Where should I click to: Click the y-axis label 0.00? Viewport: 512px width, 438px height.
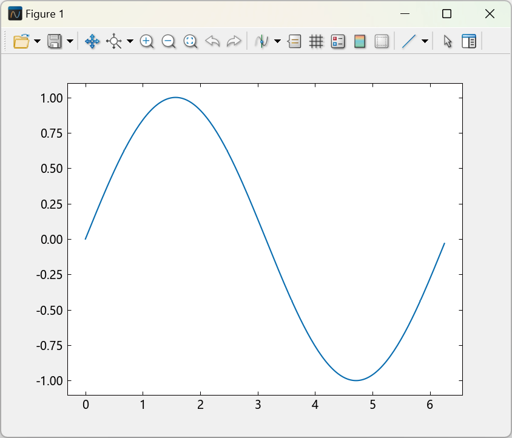click(x=52, y=240)
